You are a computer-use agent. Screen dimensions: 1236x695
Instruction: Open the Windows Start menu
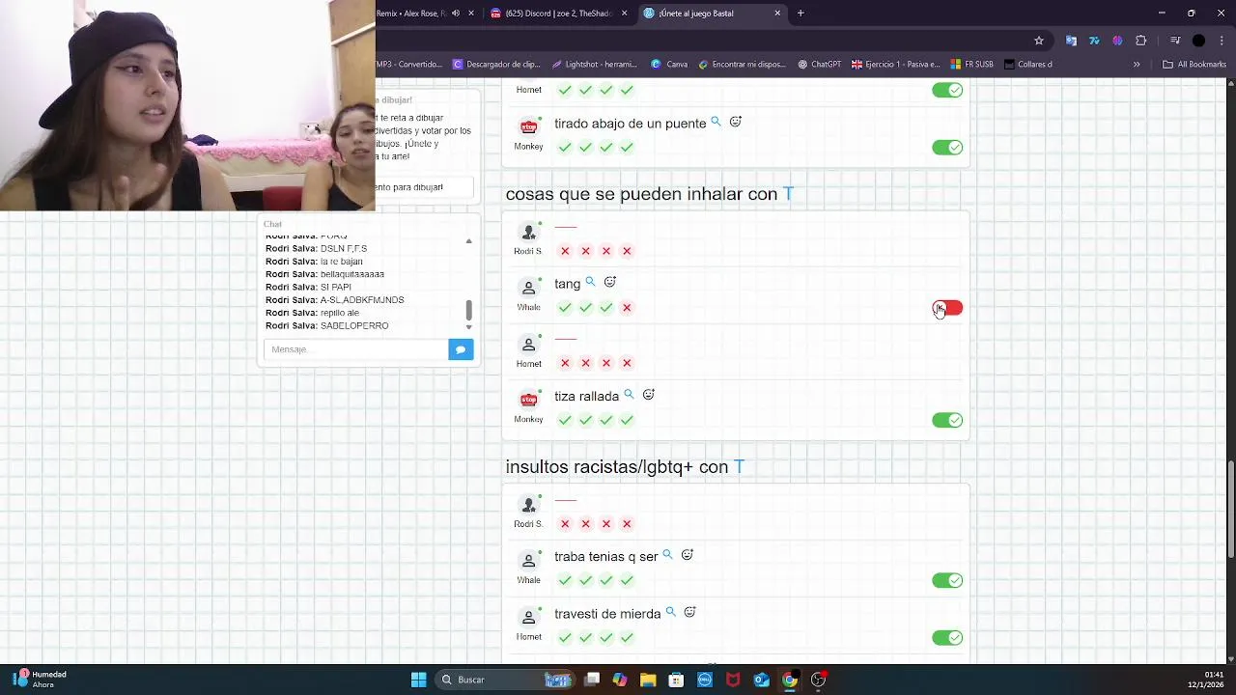click(418, 680)
